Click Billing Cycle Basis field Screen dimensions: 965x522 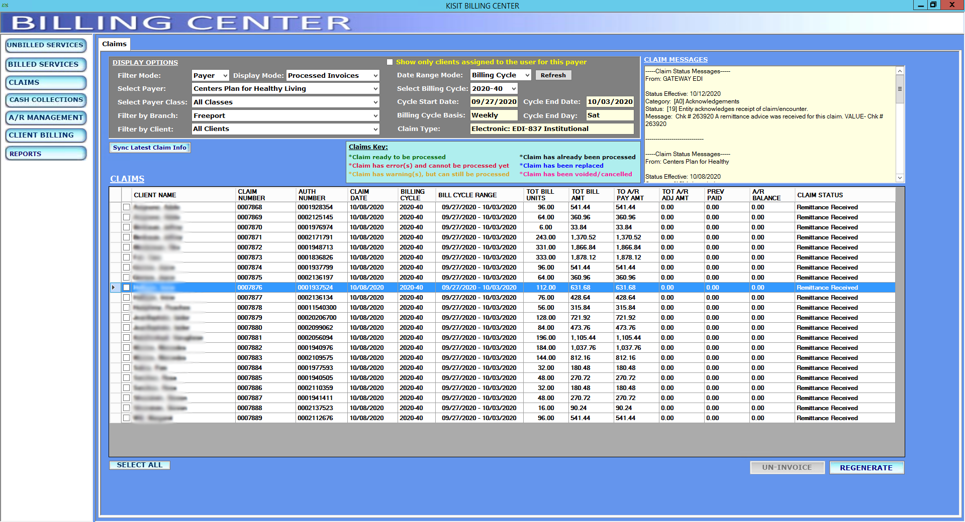(494, 115)
